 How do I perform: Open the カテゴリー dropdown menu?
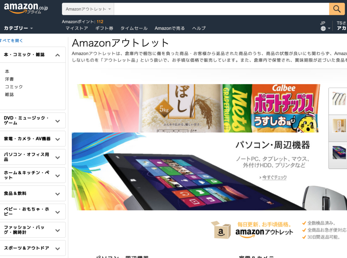[18, 28]
